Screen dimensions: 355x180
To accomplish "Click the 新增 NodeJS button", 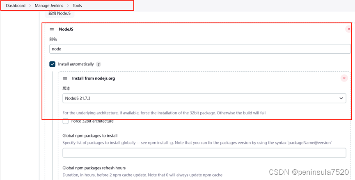I will [x=60, y=14].
